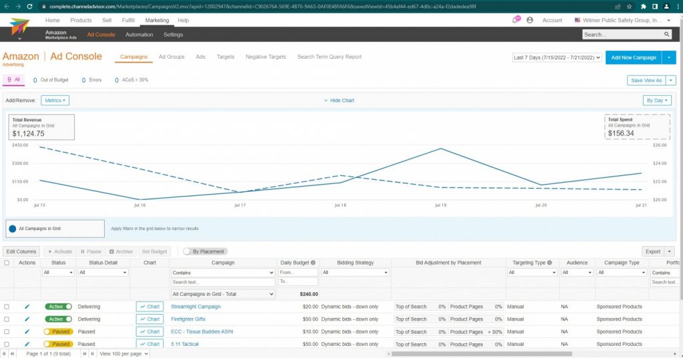
Task: Open the Marketing menu
Action: point(157,20)
